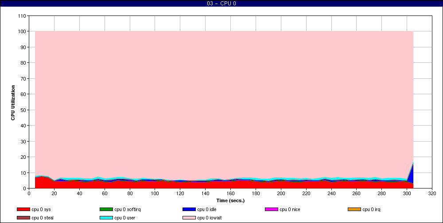Viewport: 443px width, 223px height.
Task: Click the orange cpu 0 irq legend swatch
Action: tap(354, 209)
